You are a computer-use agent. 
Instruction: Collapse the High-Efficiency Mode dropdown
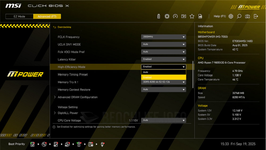(164, 67)
